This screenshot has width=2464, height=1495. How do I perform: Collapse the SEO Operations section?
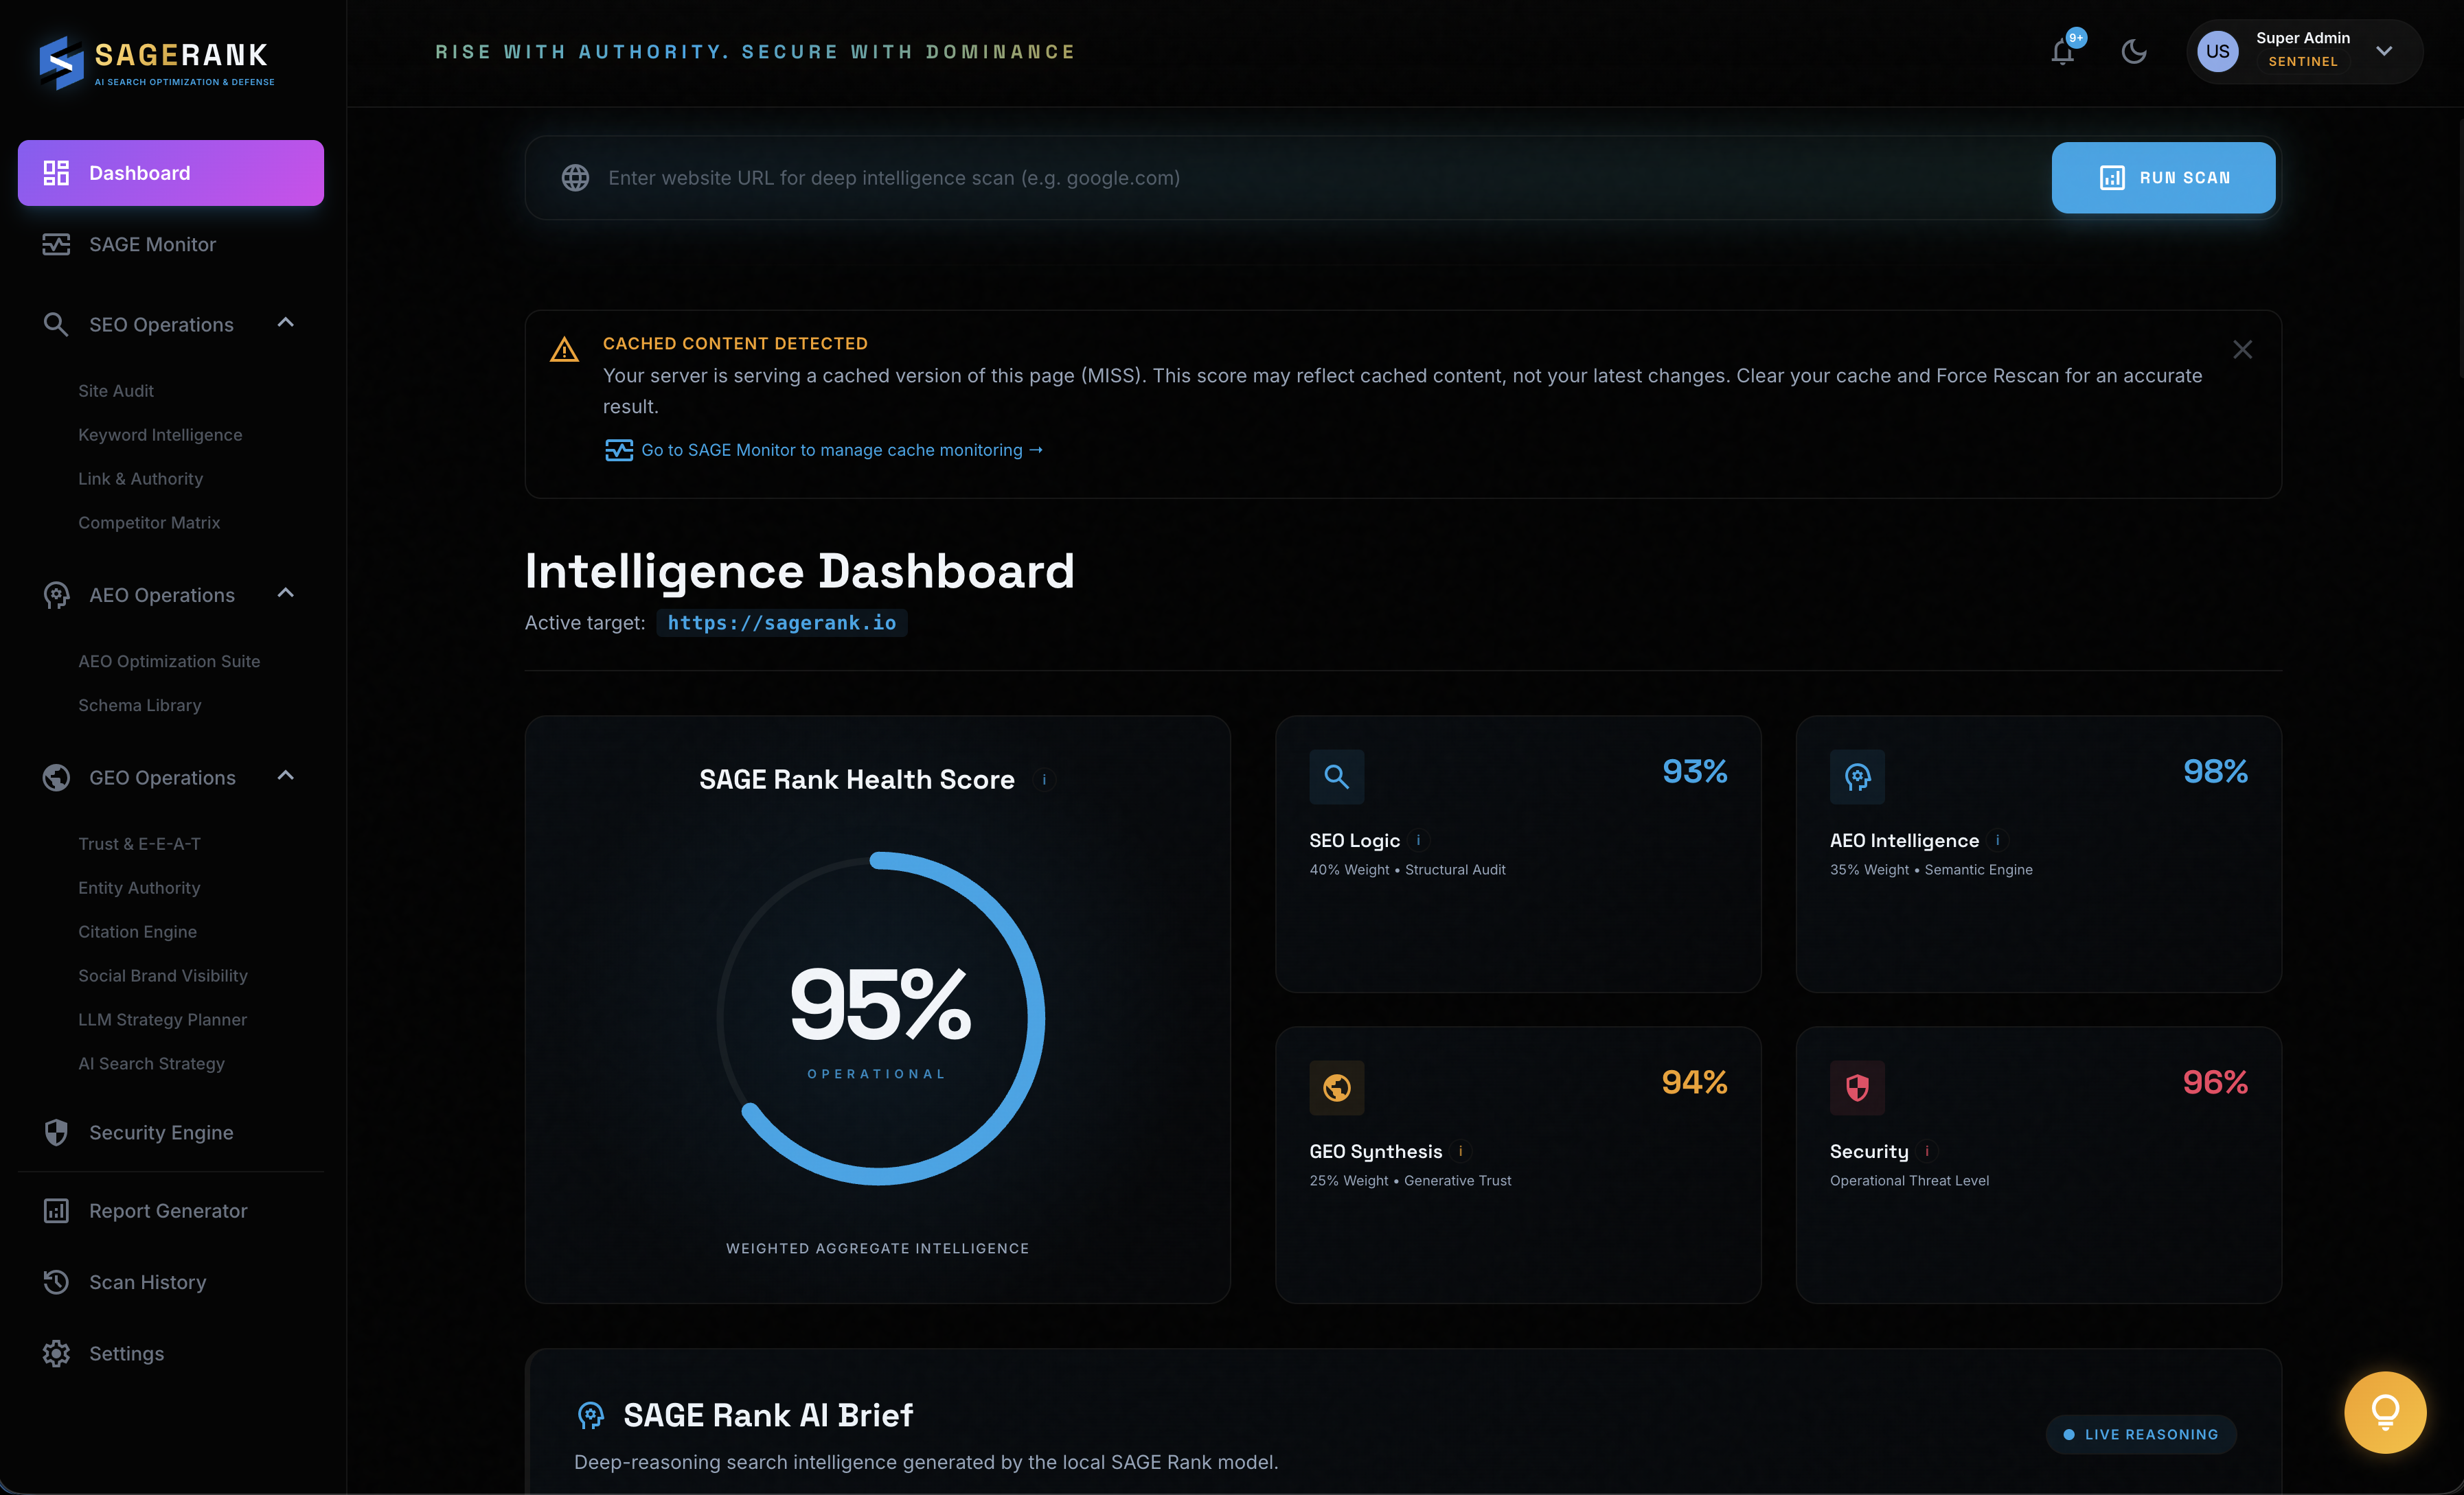pos(285,323)
